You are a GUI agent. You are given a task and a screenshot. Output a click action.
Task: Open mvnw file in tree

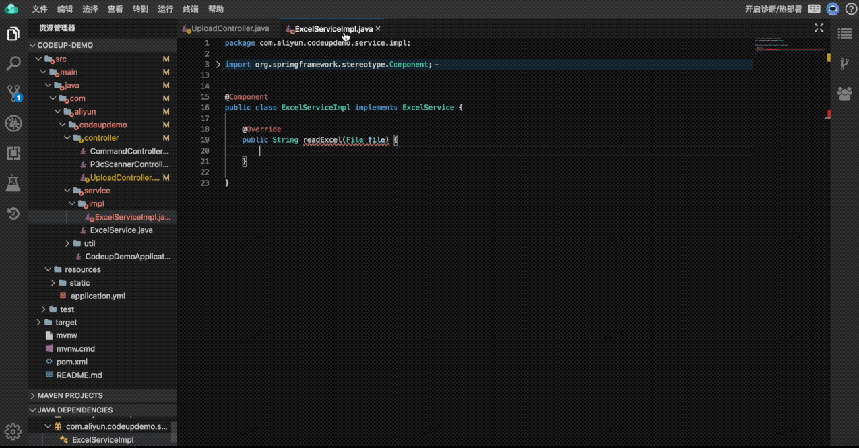(102, 335)
